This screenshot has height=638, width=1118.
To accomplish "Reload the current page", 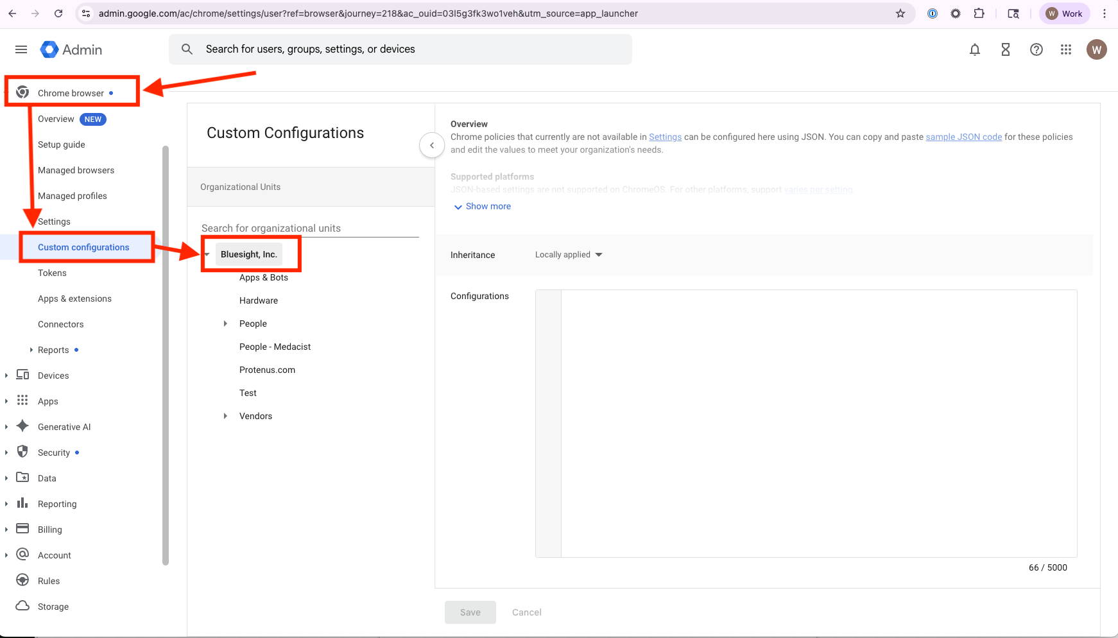I will [58, 13].
